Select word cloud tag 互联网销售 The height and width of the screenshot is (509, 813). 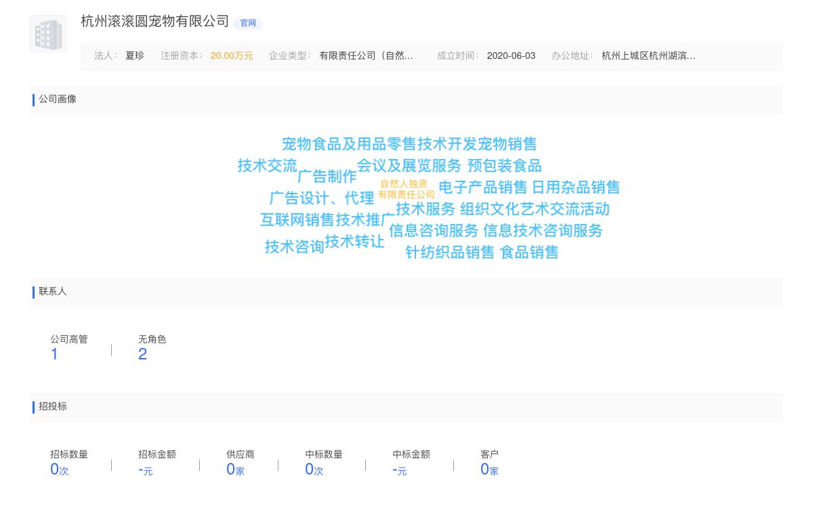pyautogui.click(x=297, y=220)
